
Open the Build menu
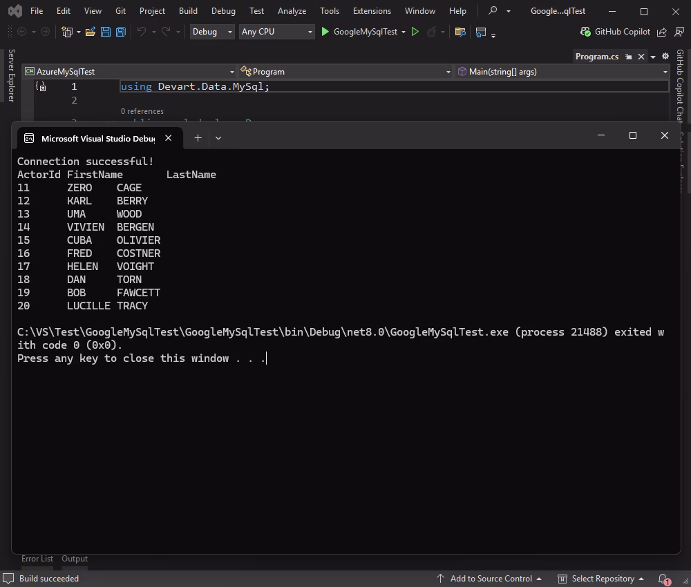pyautogui.click(x=188, y=11)
